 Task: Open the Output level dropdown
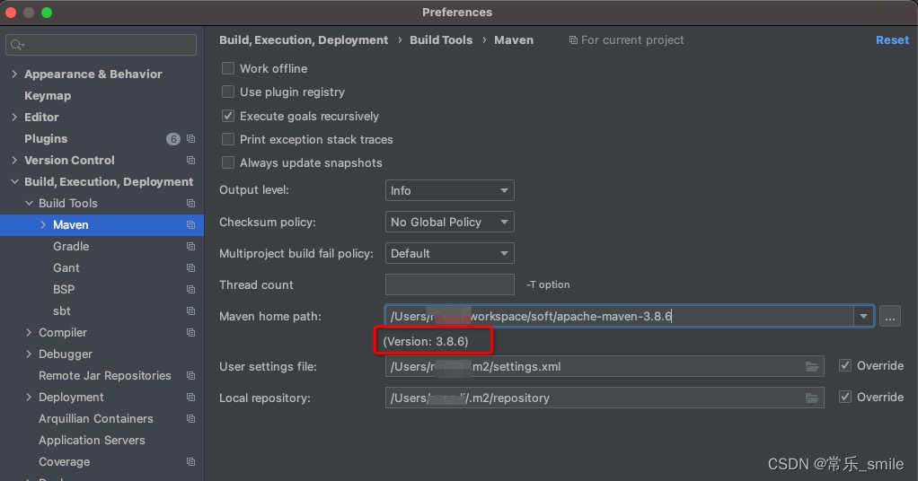tap(449, 190)
